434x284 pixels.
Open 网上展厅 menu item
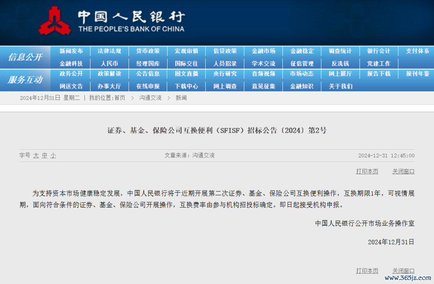[x=340, y=74]
